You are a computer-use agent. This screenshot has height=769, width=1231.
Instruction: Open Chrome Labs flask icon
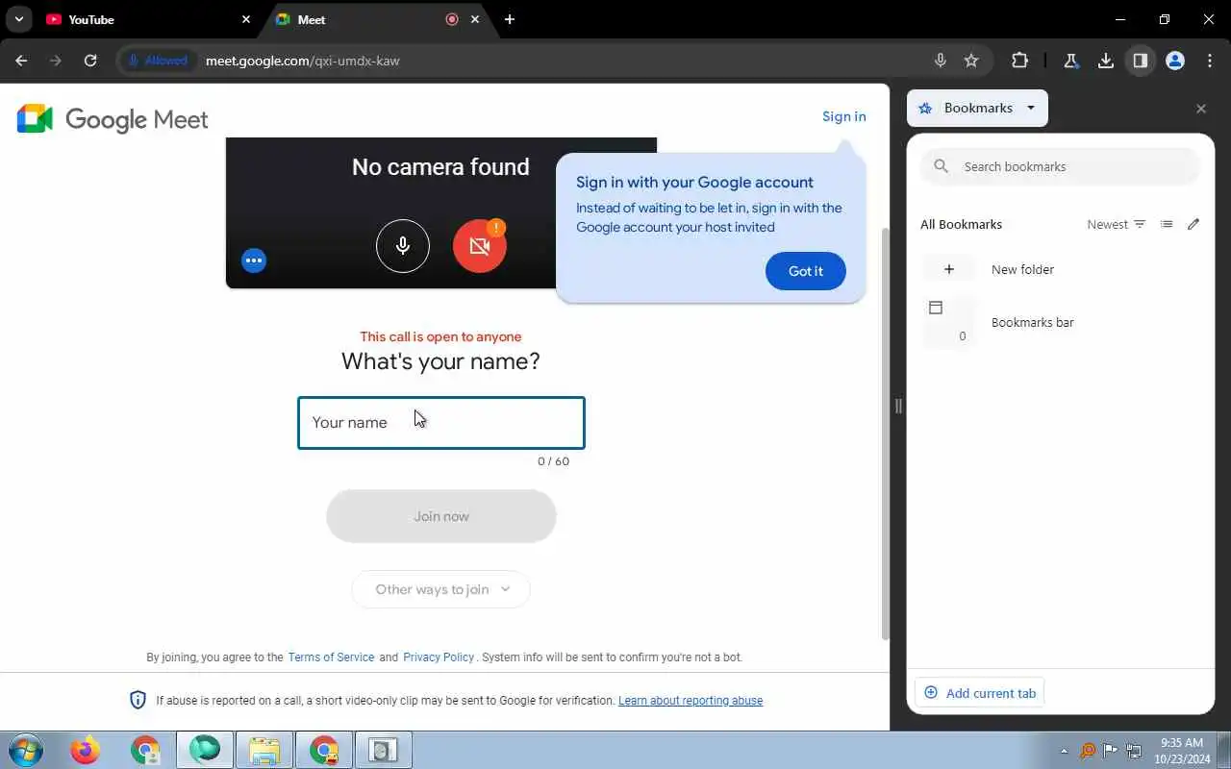point(1070,61)
